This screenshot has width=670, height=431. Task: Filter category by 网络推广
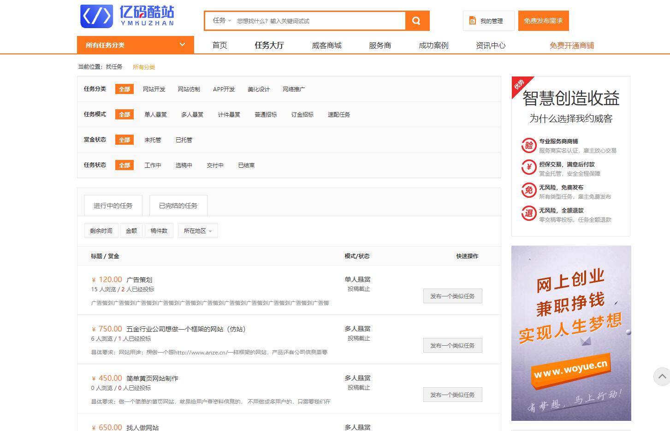click(294, 89)
